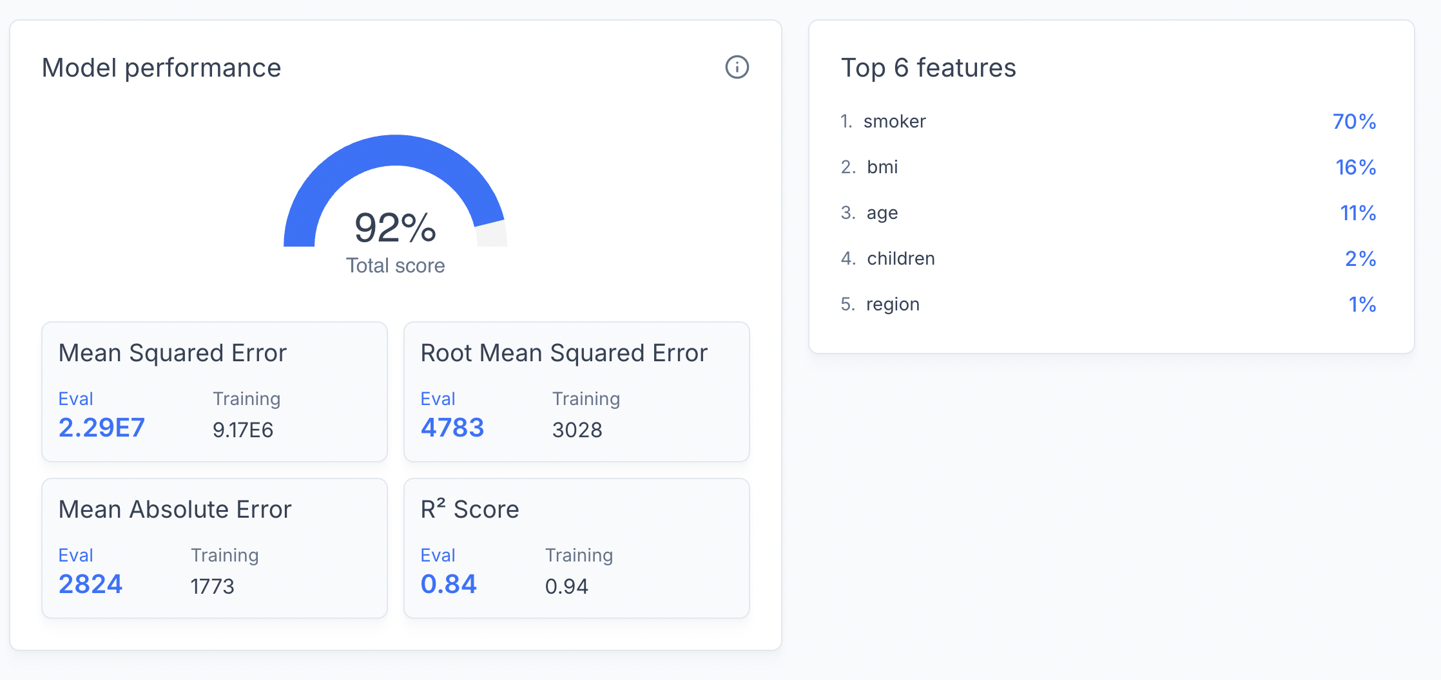Click the 70% smoker importance value

(x=1354, y=122)
